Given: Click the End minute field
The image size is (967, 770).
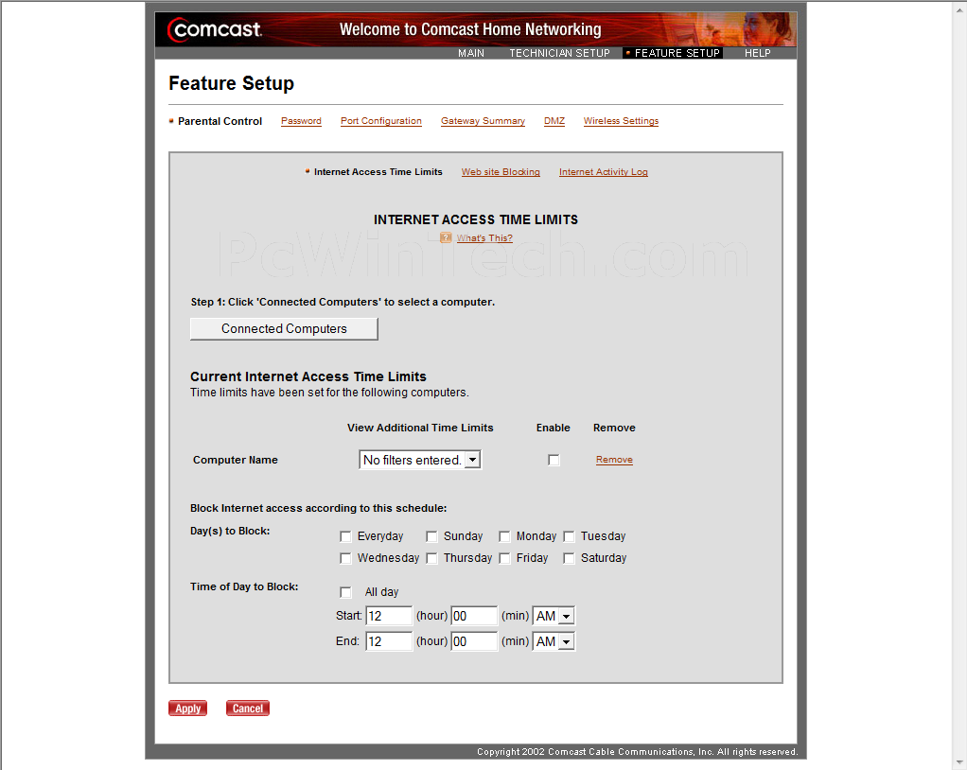Looking at the screenshot, I should click(474, 641).
